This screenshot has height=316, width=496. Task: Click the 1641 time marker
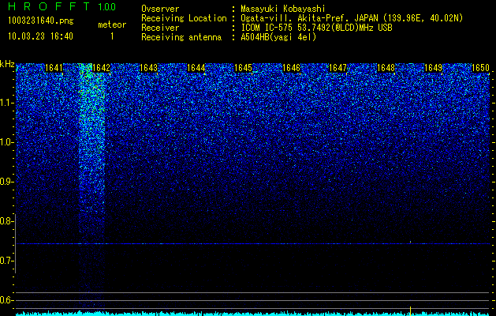pos(54,68)
